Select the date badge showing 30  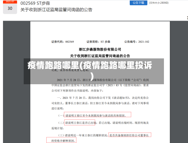coord(10,7)
